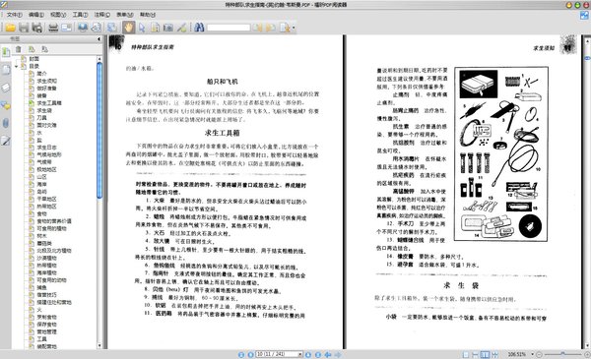Go to the 保存食物 bookmark
The image size is (591, 359).
click(46, 325)
